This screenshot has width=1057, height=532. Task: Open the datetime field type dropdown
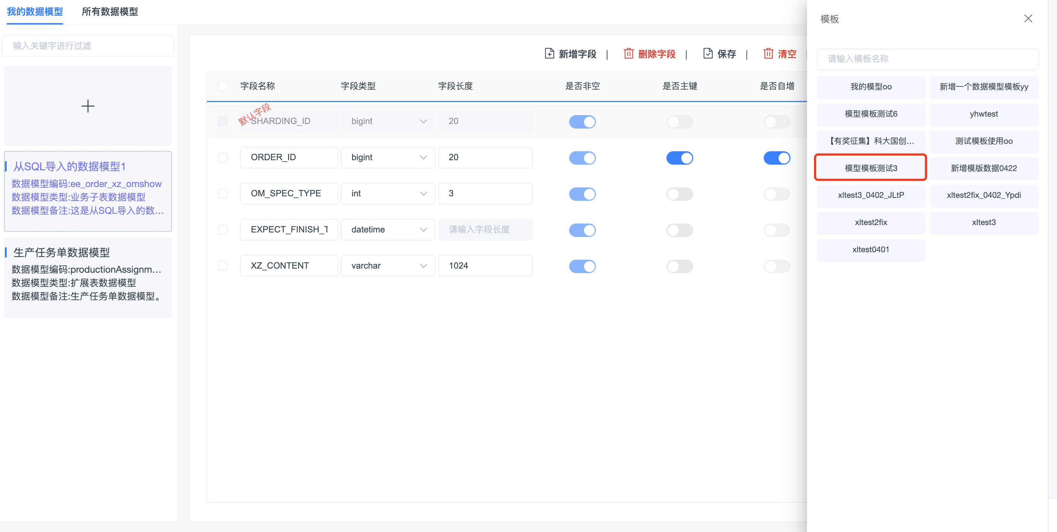(x=388, y=230)
